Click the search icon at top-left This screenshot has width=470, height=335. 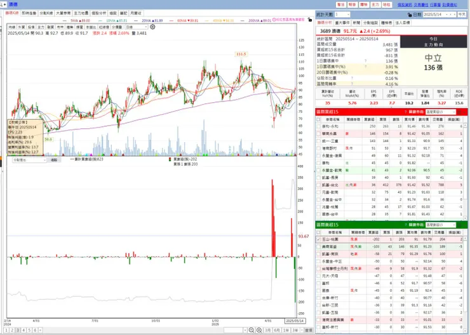point(1,4)
